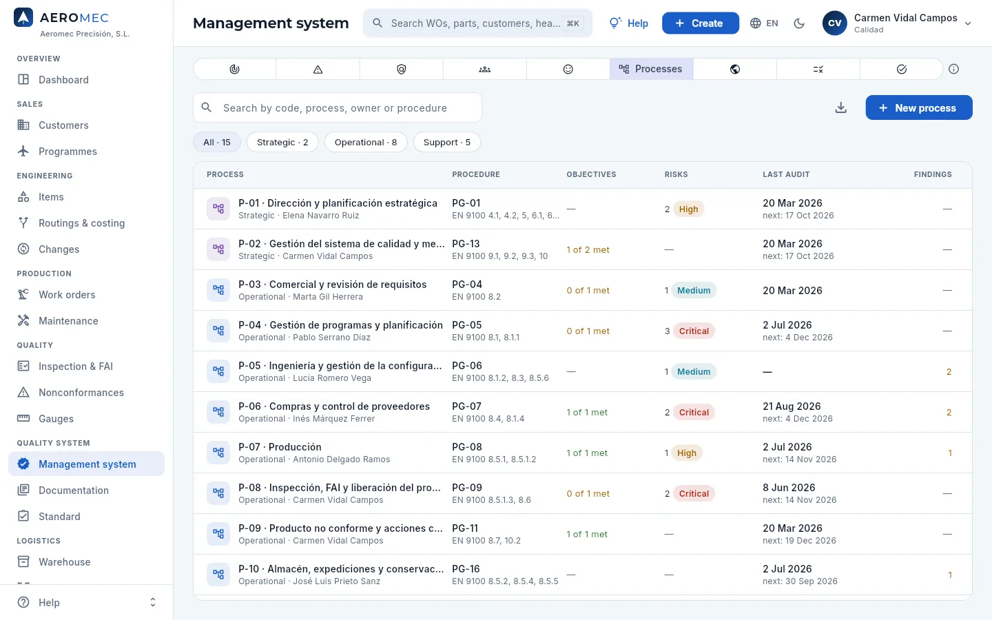This screenshot has height=620, width=992.
Task: Open Work orders in the sidebar
Action: 87,294
